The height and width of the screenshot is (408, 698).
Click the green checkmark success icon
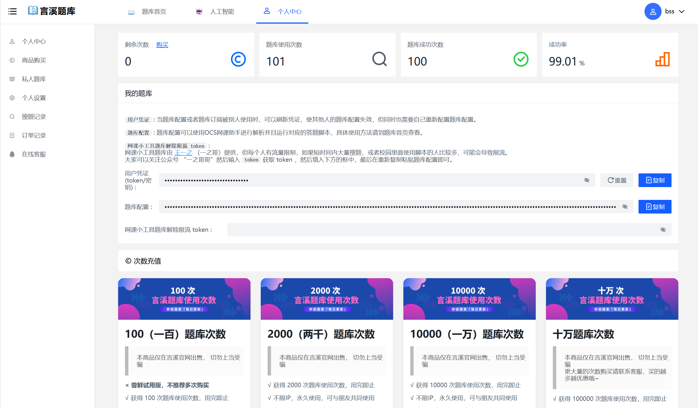[x=521, y=59]
